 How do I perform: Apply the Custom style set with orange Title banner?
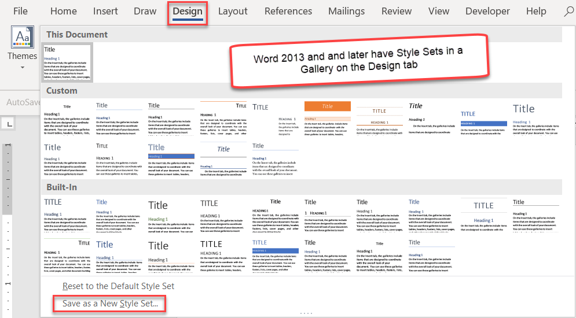tap(327, 119)
